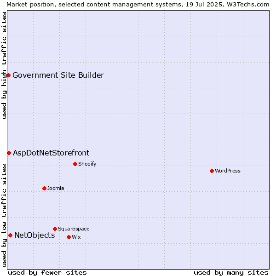Screen dimensions: 276x276
Task: Select the 'AspDotNetStorefront' label
Action: (x=51, y=153)
